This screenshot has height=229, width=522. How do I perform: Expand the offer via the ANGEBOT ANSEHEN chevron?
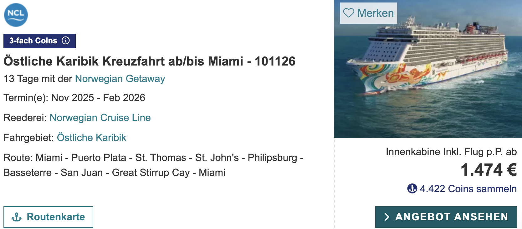[x=387, y=217]
